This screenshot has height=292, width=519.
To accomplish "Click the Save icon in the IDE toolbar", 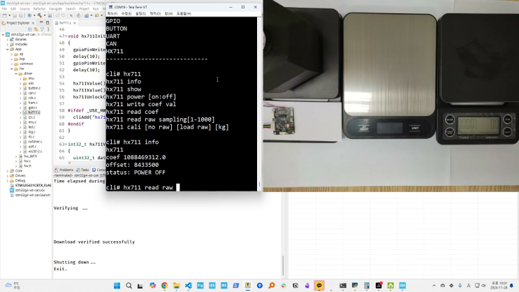I will pyautogui.click(x=15, y=15).
